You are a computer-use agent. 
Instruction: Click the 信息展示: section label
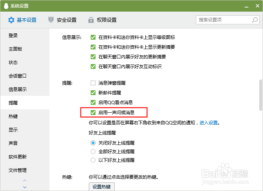click(x=72, y=37)
